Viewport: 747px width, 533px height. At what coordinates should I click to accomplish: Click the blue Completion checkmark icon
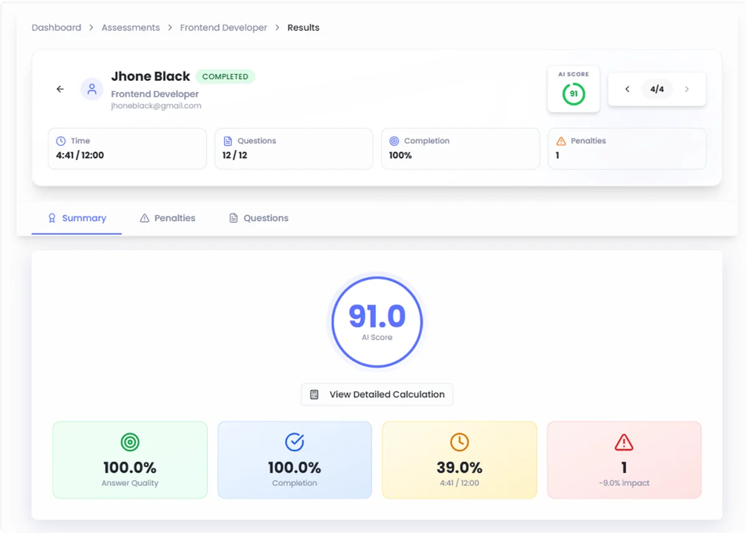294,442
